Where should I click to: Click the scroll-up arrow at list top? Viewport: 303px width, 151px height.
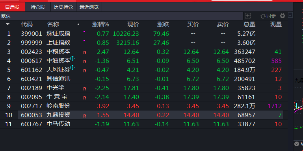click(x=290, y=15)
